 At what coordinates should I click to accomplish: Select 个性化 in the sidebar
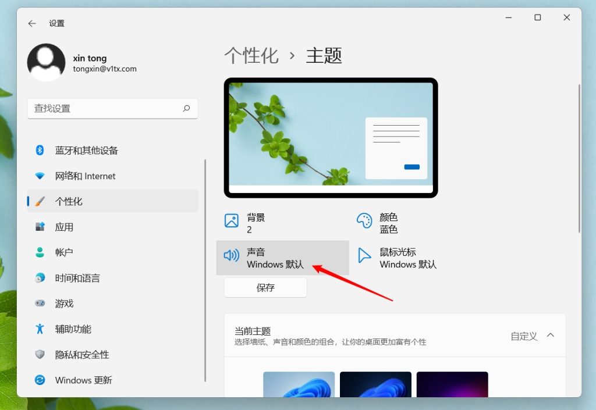coord(112,201)
